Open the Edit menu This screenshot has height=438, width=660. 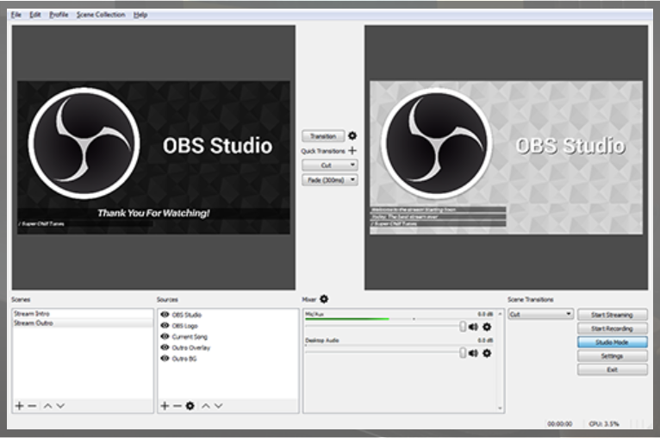click(35, 15)
